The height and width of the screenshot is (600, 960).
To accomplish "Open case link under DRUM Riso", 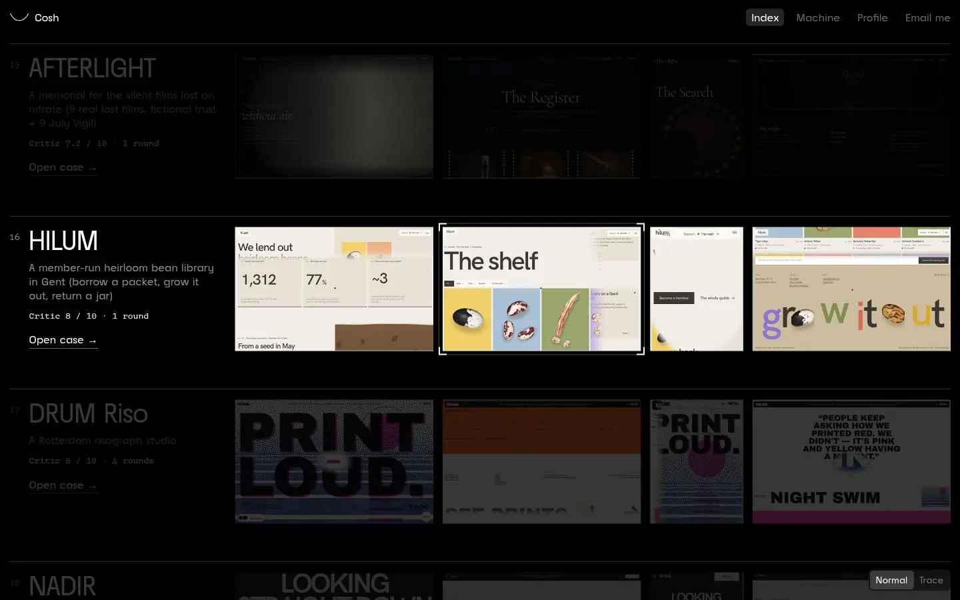I will 63,486.
